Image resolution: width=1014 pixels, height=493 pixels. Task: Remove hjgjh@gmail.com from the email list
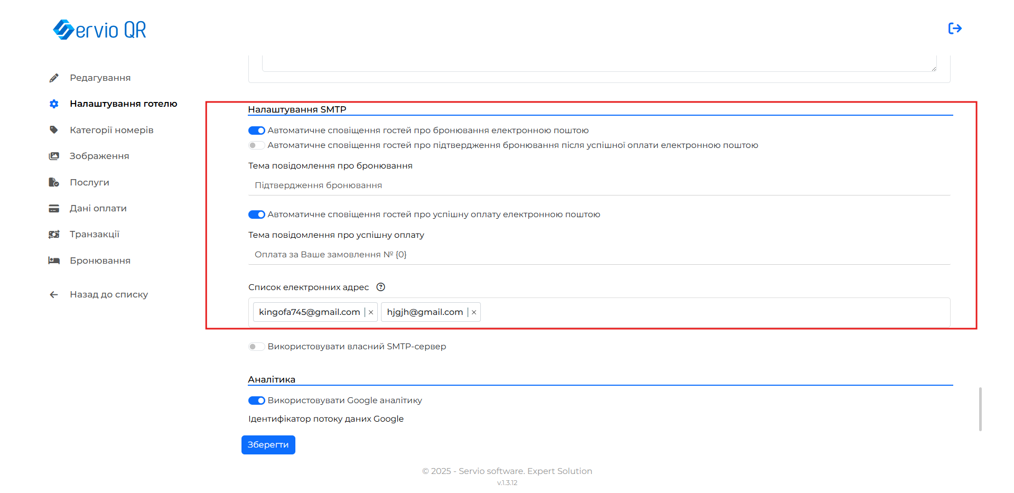click(x=474, y=312)
